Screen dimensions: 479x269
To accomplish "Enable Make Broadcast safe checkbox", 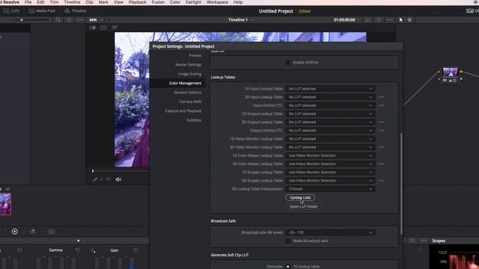I will tap(287, 241).
